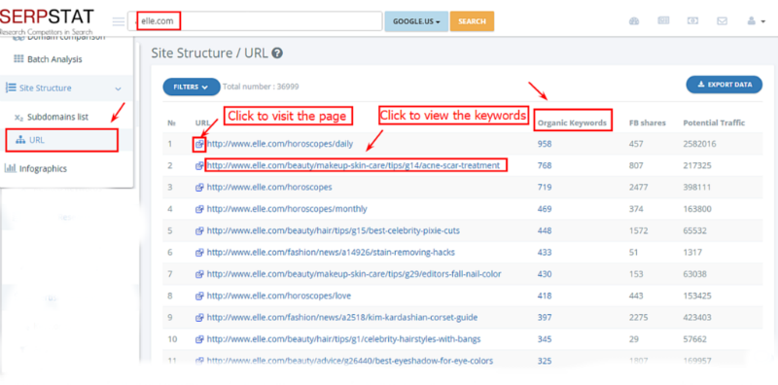Open the banknote billing icon in header
This screenshot has width=778, height=385.
click(693, 20)
